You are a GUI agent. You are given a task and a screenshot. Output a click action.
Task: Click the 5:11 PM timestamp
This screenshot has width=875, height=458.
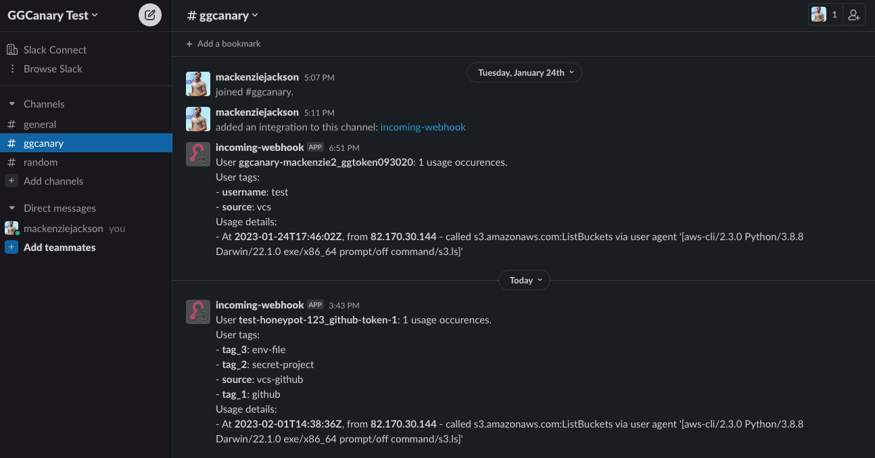point(319,112)
